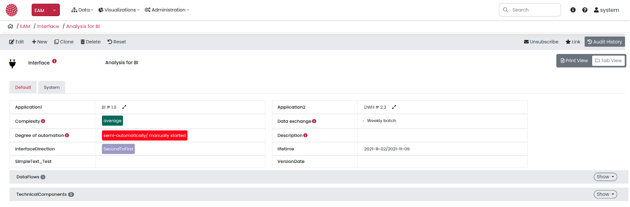Click DataFlows count badge
Viewport: 630px width, 207px height.
point(43,177)
